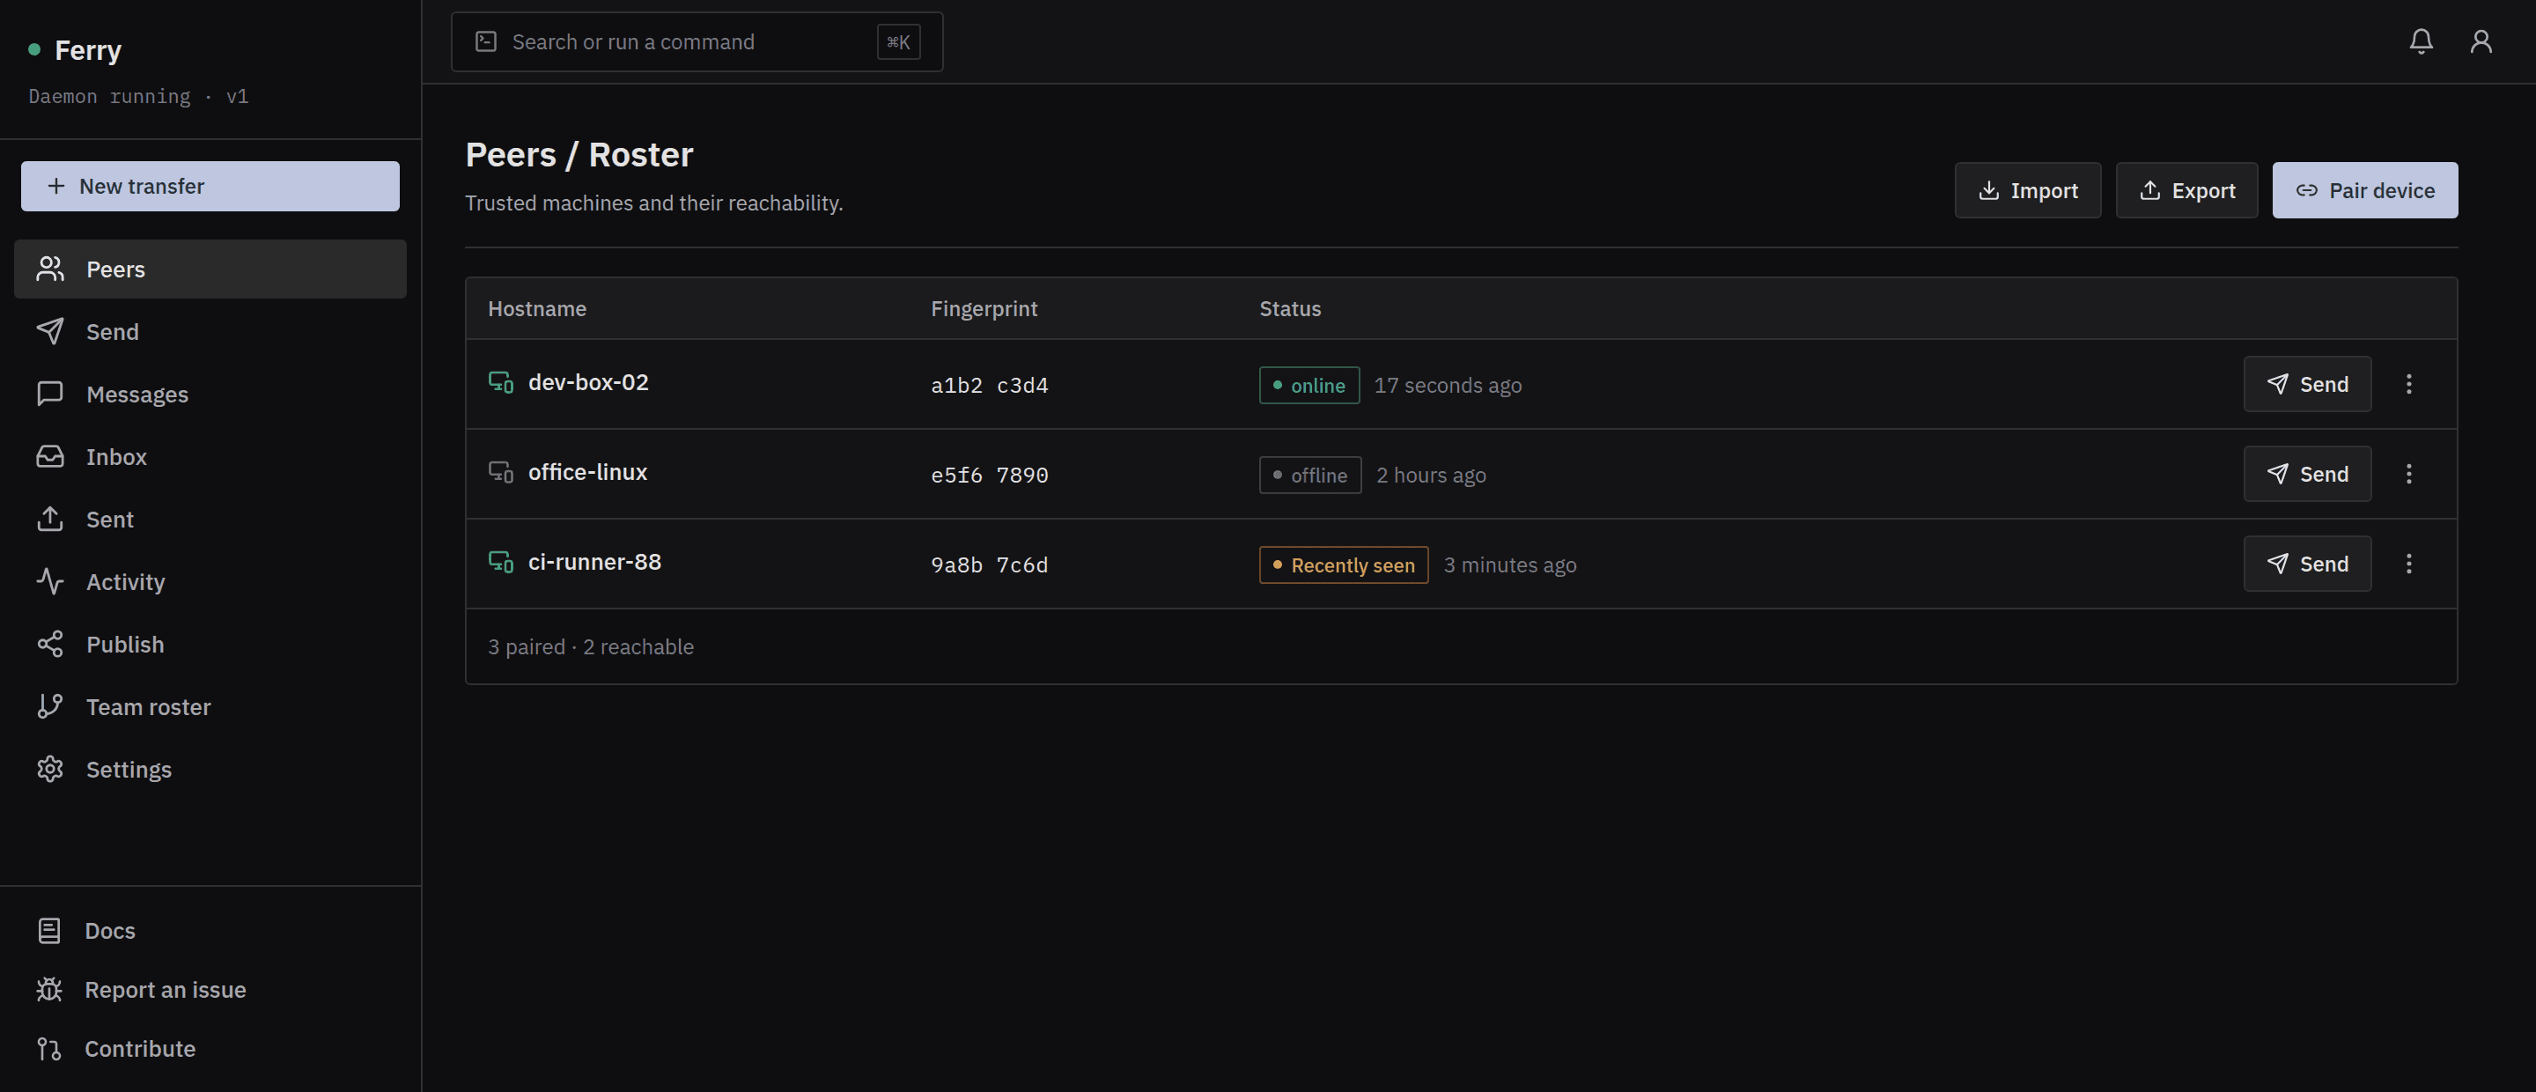The height and width of the screenshot is (1092, 2536).
Task: Click the Hostname column header
Action: tap(536, 308)
